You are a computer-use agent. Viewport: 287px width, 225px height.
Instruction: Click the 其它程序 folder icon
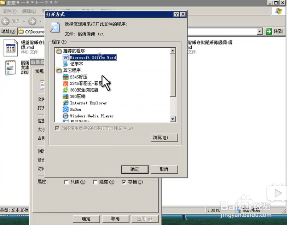59,70
